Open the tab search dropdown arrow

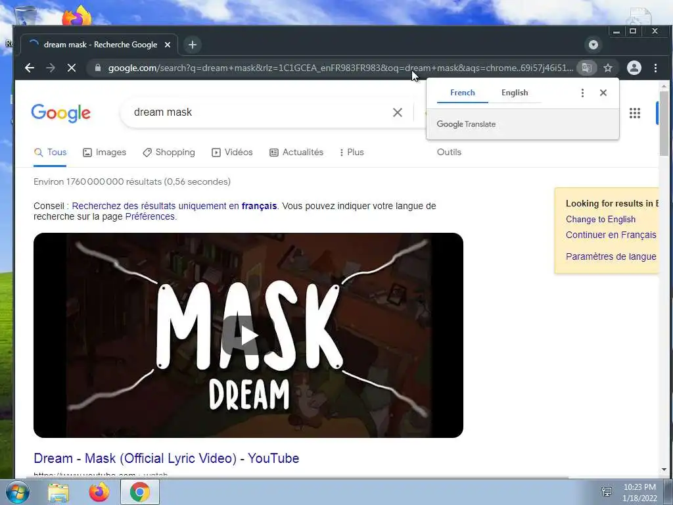(593, 45)
